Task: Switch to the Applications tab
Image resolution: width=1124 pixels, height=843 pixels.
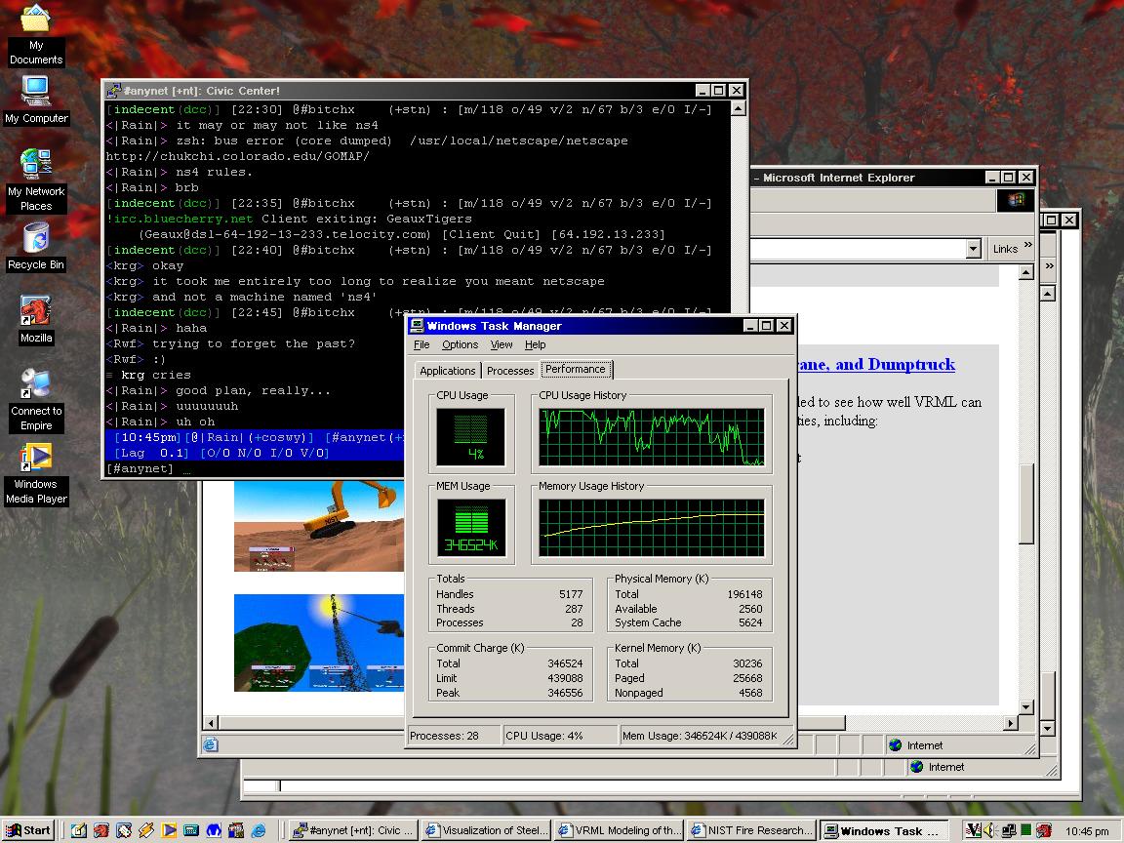Action: [447, 371]
